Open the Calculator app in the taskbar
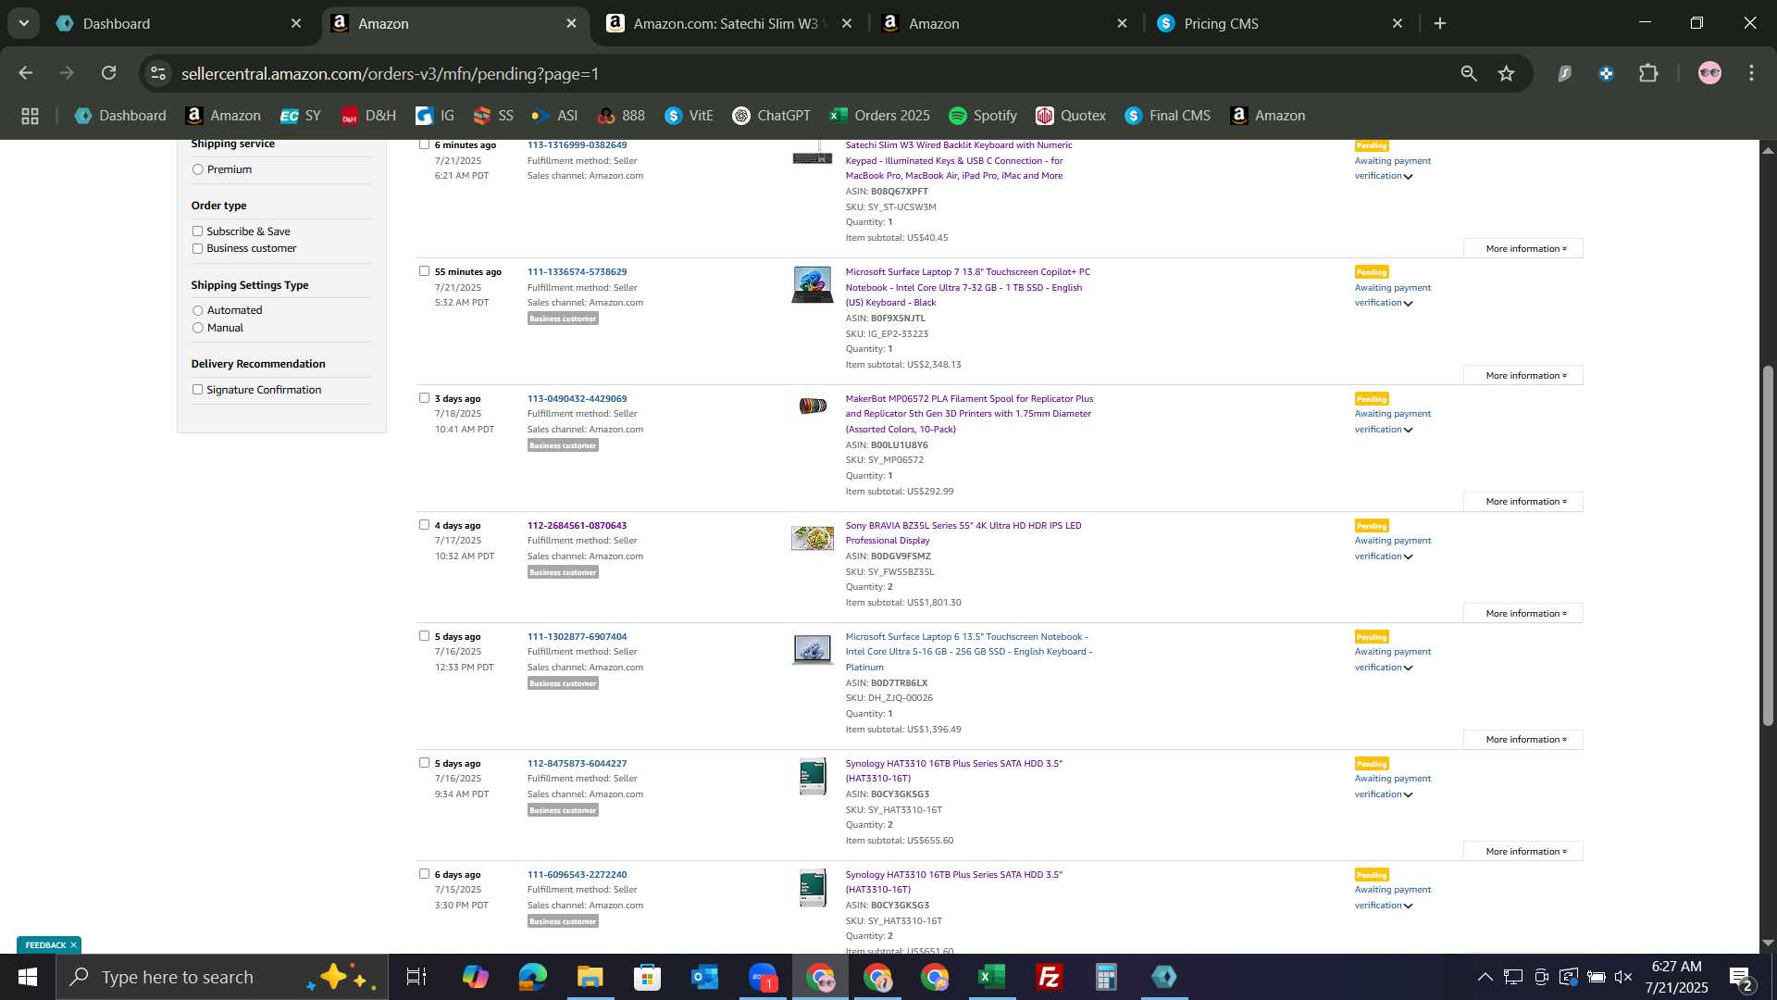 (1106, 977)
